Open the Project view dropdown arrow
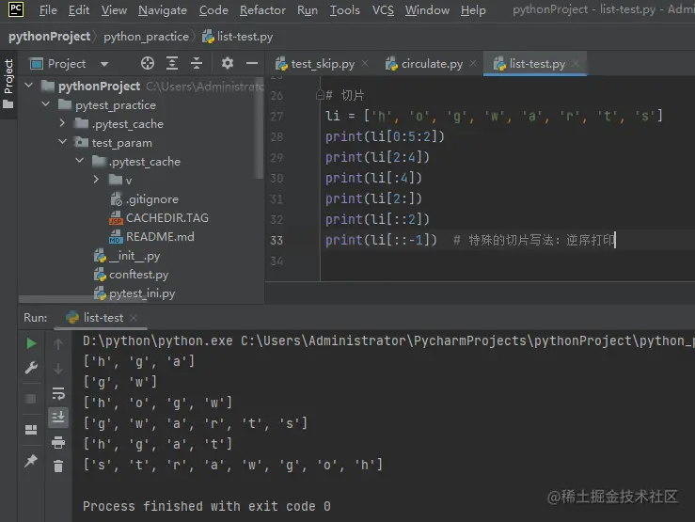 coord(104,64)
